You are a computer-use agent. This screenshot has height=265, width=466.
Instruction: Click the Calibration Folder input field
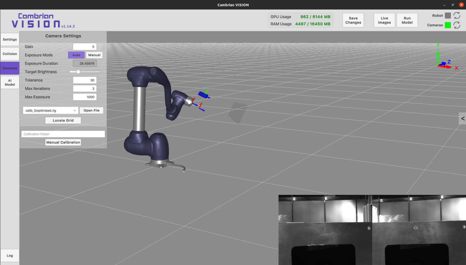pyautogui.click(x=63, y=134)
